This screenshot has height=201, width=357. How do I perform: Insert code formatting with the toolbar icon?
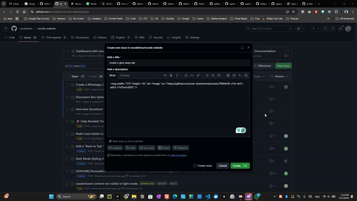192,75
